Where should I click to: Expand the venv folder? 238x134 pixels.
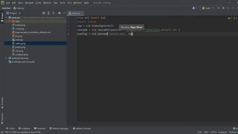click(9, 21)
